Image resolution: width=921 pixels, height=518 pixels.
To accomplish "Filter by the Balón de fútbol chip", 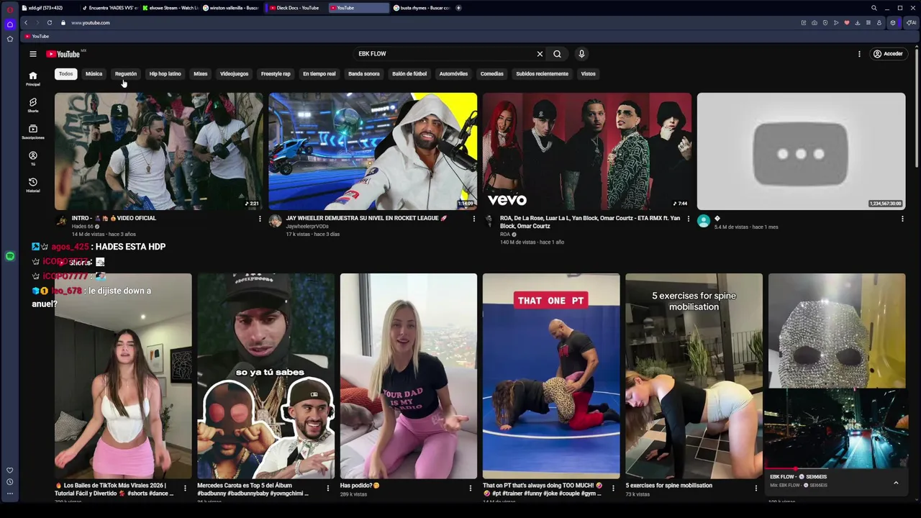I will click(x=409, y=74).
